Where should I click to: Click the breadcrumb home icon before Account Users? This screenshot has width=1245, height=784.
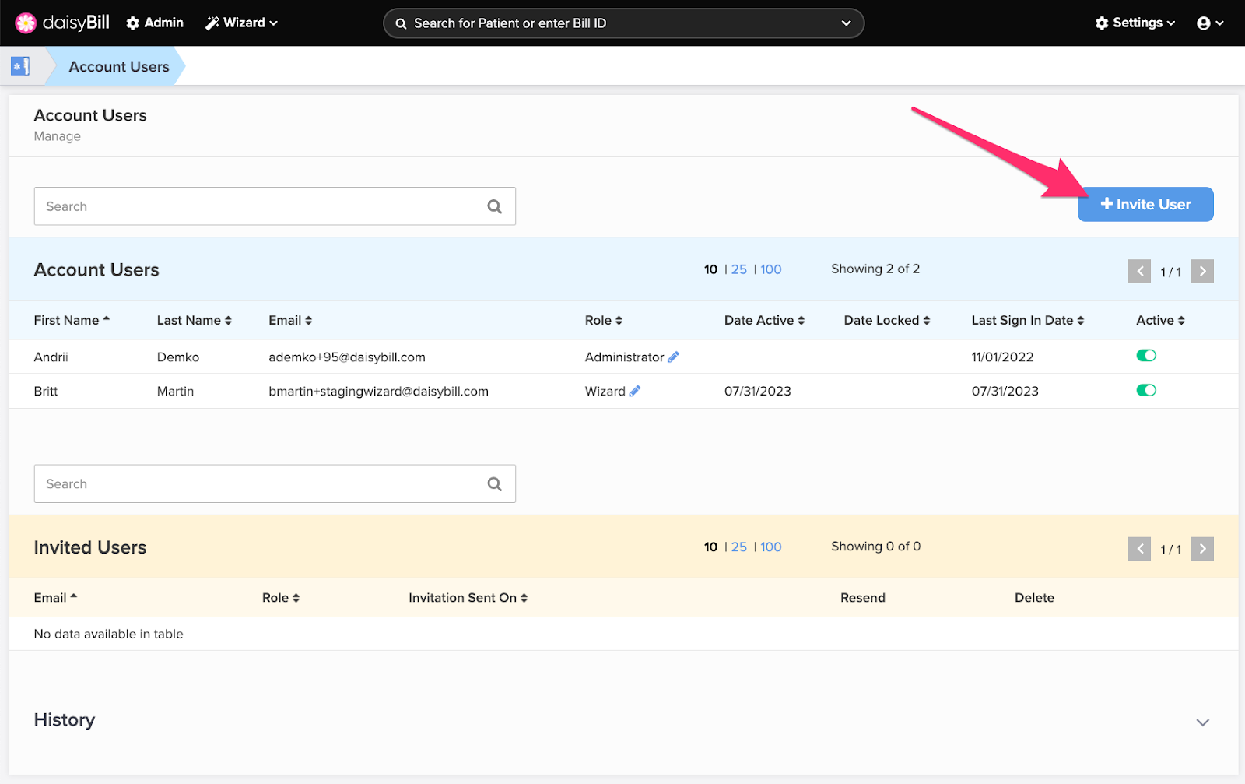[x=19, y=66]
